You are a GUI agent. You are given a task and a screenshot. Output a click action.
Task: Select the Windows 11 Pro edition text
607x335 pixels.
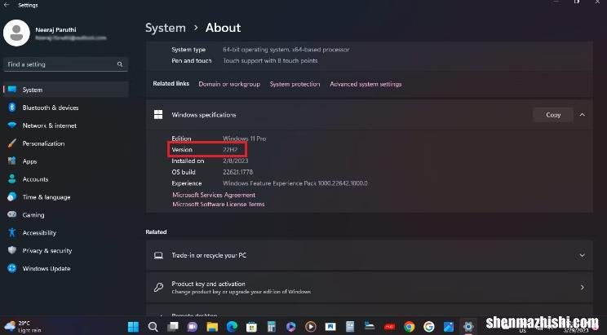244,139
